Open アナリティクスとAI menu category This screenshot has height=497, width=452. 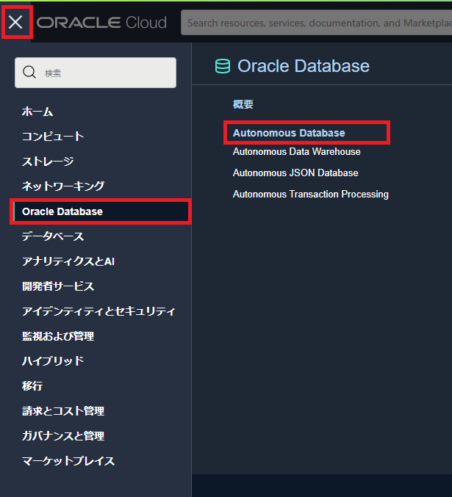pos(68,261)
